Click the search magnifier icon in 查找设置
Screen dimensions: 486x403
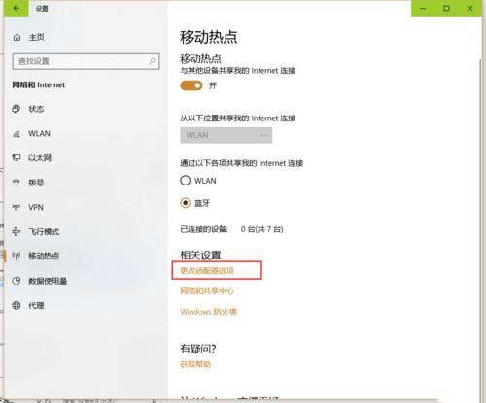click(x=152, y=61)
